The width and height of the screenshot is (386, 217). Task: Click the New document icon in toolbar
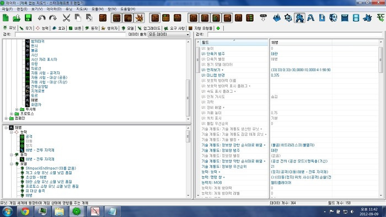[6, 18]
